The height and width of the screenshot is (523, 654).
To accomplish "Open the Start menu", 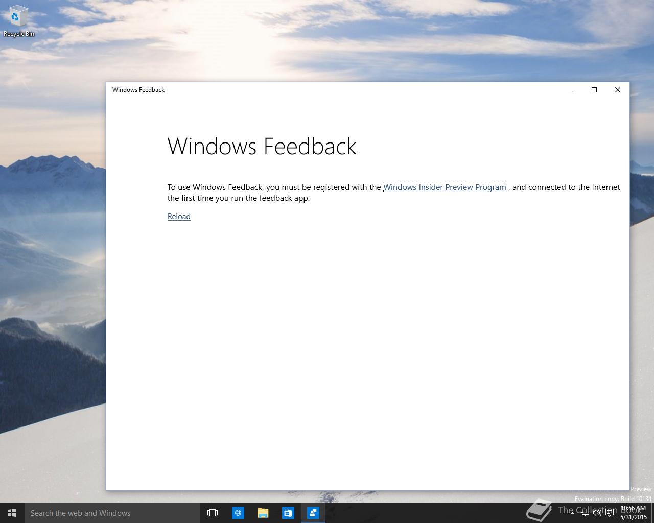I will [x=12, y=513].
